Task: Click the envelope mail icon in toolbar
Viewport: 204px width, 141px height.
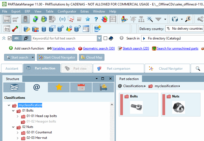Action: click(71, 19)
